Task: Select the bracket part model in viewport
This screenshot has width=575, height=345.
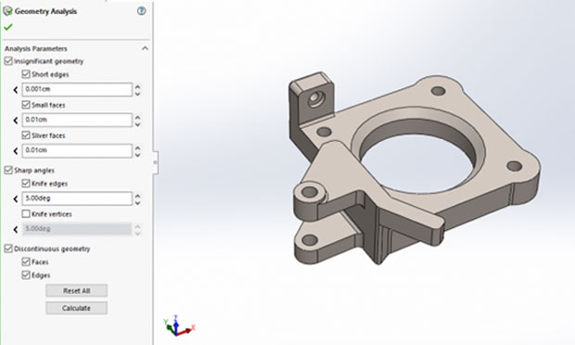Action: [x=415, y=169]
